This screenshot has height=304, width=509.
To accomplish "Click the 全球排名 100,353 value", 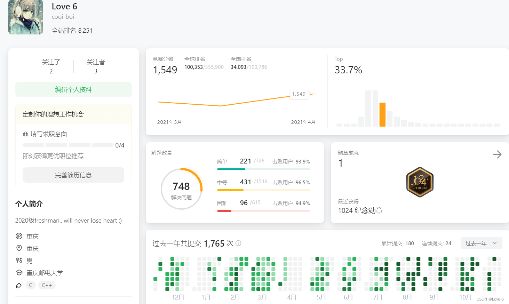I will [x=193, y=67].
